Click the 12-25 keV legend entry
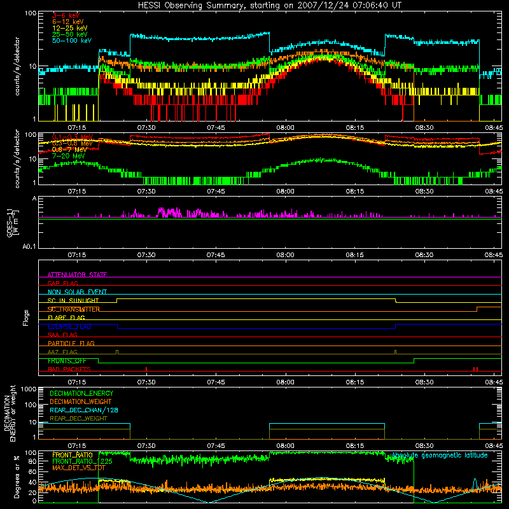Screen dimensions: 509x509 (69, 28)
